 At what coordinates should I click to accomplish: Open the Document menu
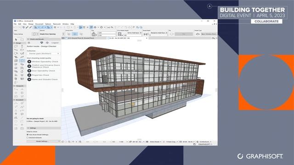[x=39, y=24]
